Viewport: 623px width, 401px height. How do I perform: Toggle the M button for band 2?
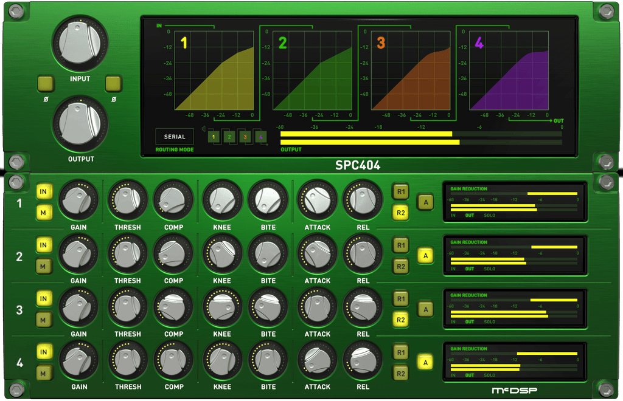tap(44, 267)
